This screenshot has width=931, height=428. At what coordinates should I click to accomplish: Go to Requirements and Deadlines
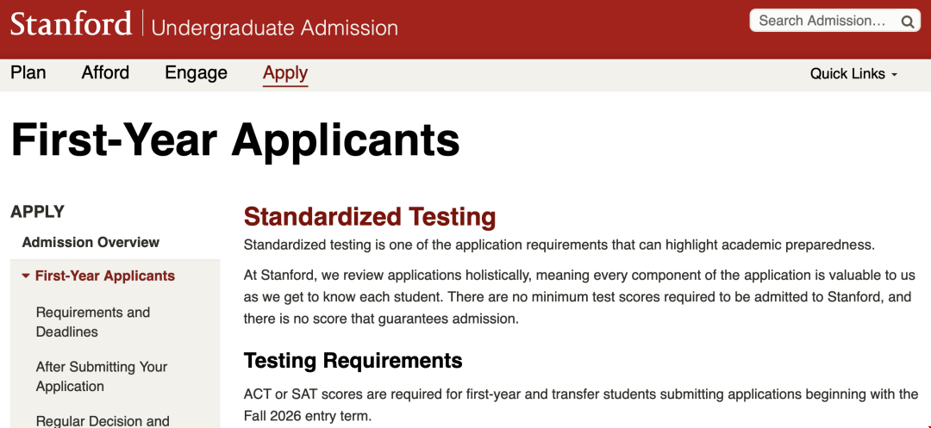(x=93, y=322)
